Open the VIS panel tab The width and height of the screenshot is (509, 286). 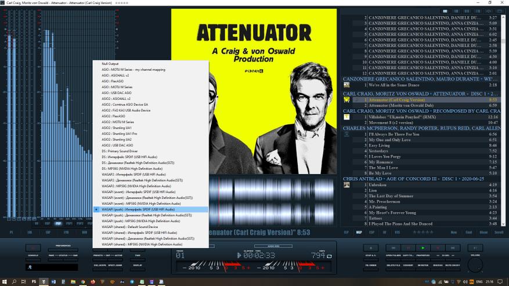pos(398,232)
